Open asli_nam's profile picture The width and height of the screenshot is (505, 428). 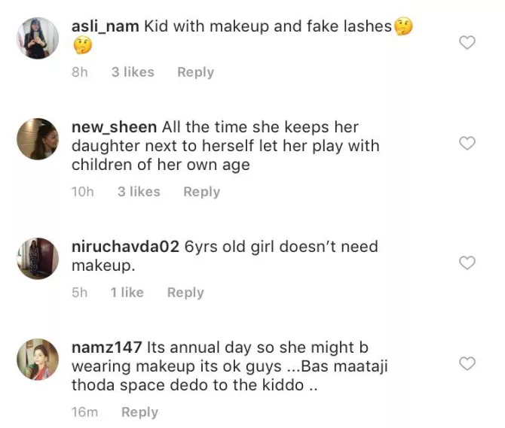pos(38,38)
